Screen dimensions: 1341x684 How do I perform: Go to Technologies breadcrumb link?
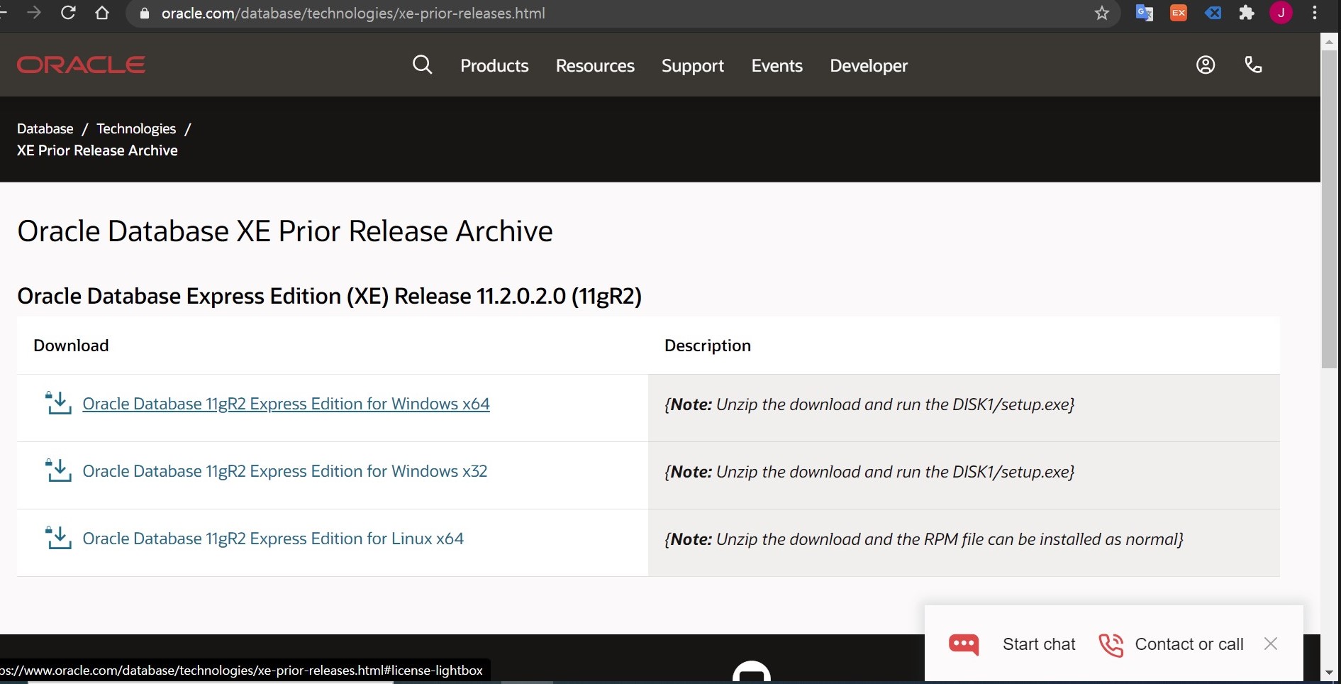click(136, 128)
